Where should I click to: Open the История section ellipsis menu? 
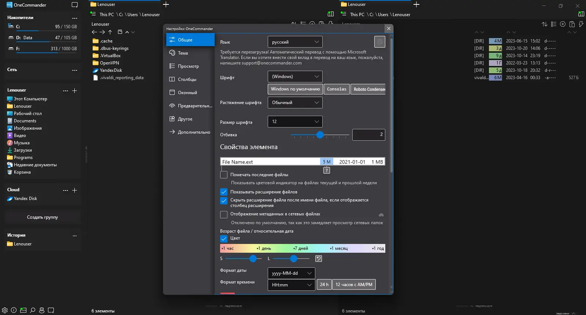click(75, 236)
